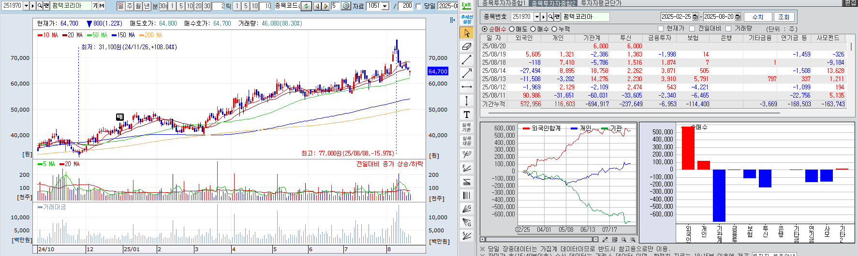Open the chart stock code 251970 dropdown
858x256 pixels.
26,6
